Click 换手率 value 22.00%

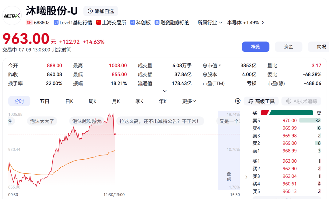(54, 83)
